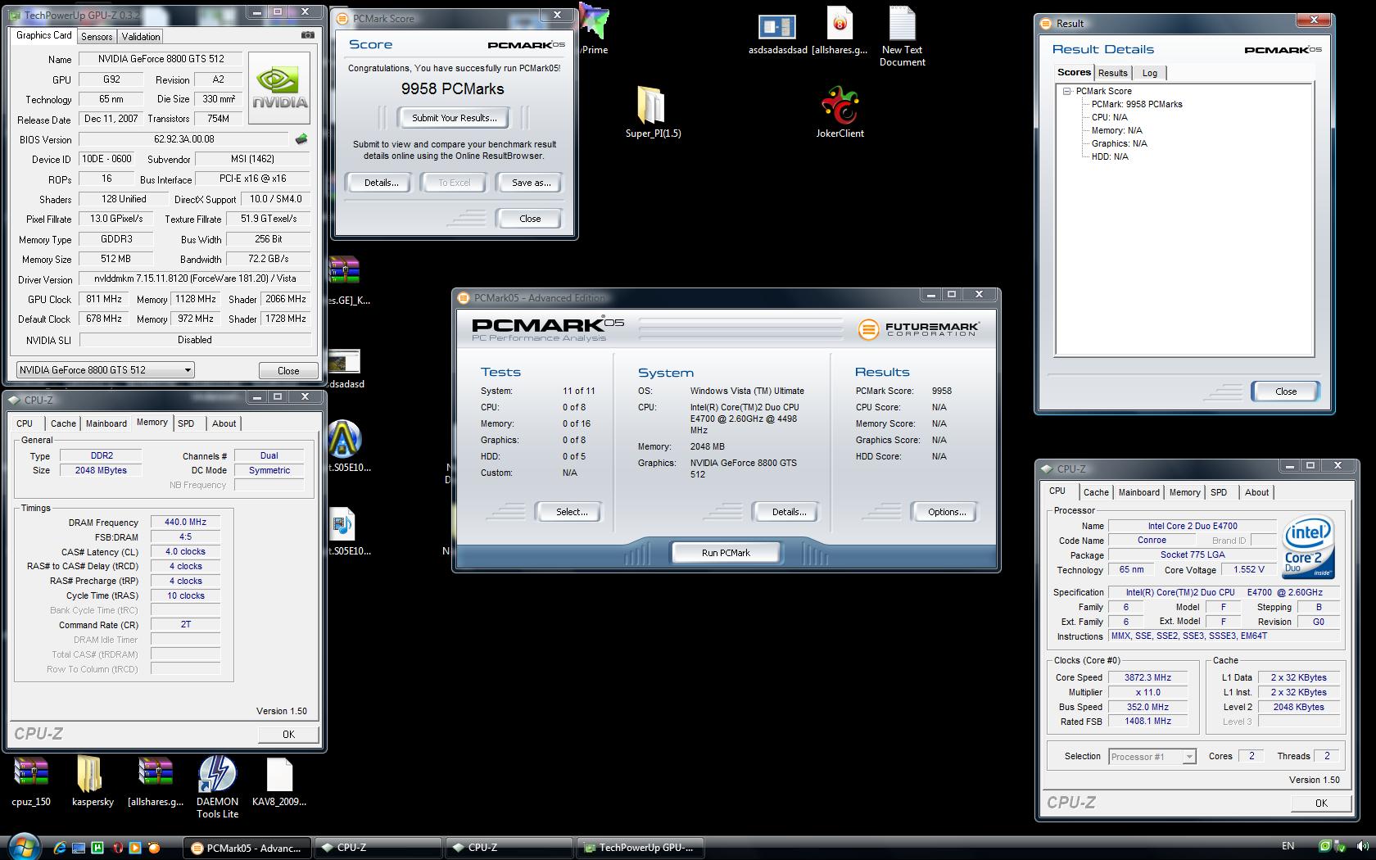1376x860 pixels.
Task: Click Show Desktop quick launch icon
Action: coord(79,848)
